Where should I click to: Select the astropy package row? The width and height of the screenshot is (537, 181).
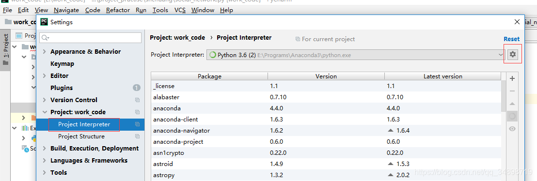tap(326, 175)
